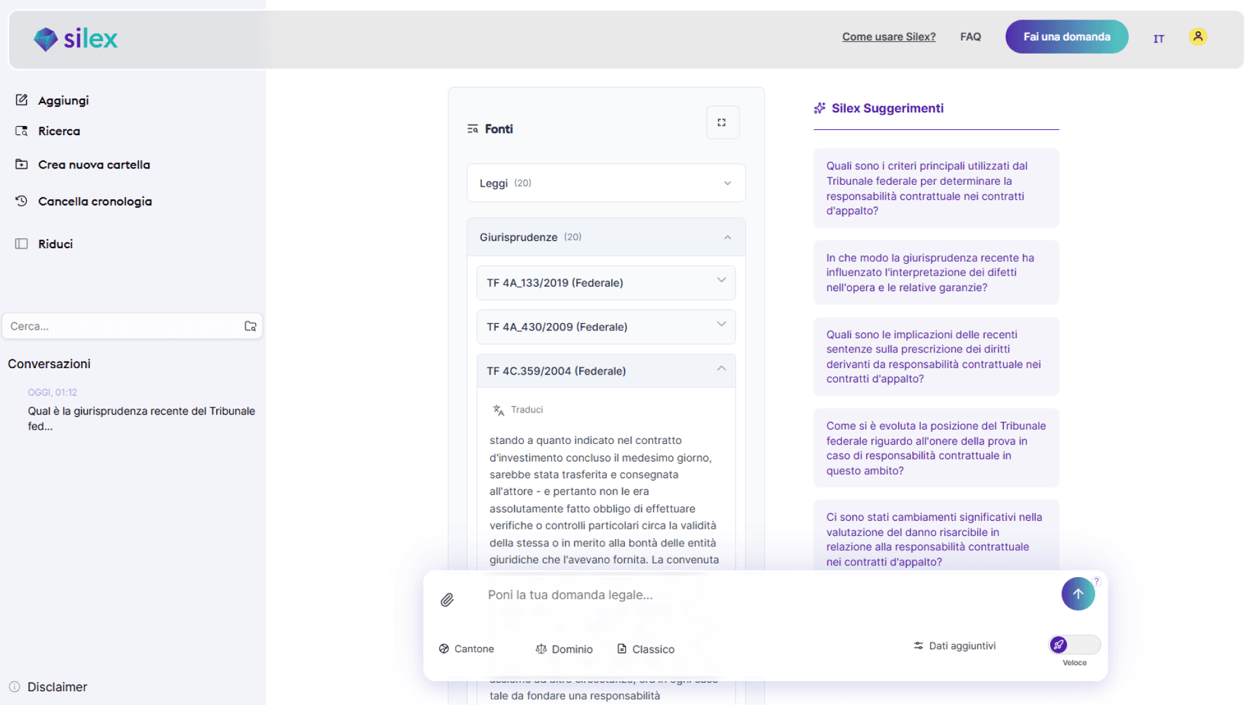Click the Traduci translate icon
Screen dimensions: 1254x705
[x=498, y=410]
